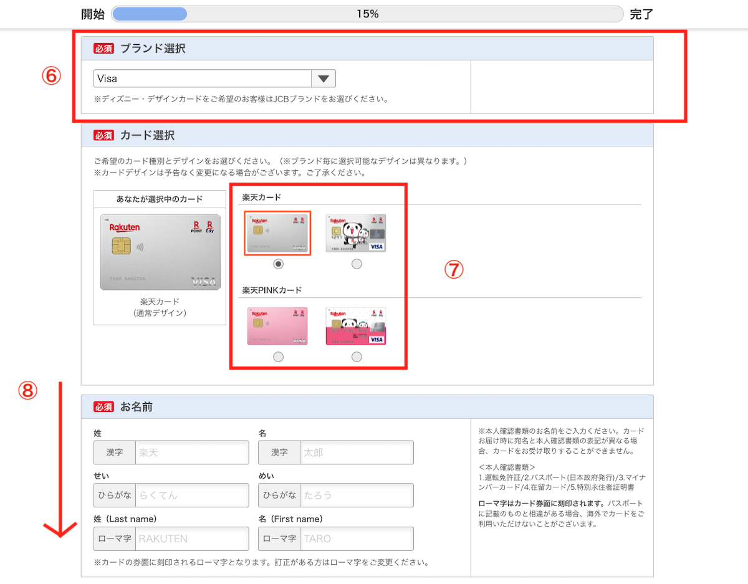Click the dropdown arrow next to Visa
The image size is (748, 584).
(323, 79)
